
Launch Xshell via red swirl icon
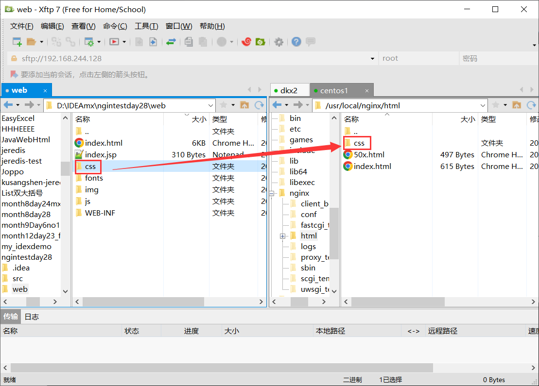pos(246,42)
